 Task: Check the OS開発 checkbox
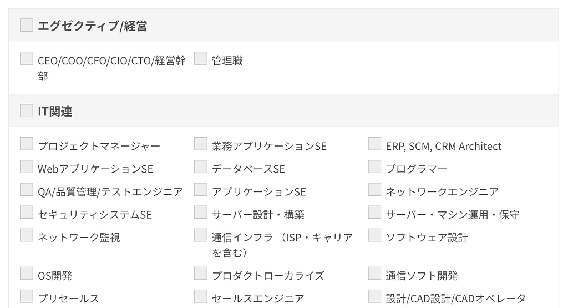[x=27, y=274]
